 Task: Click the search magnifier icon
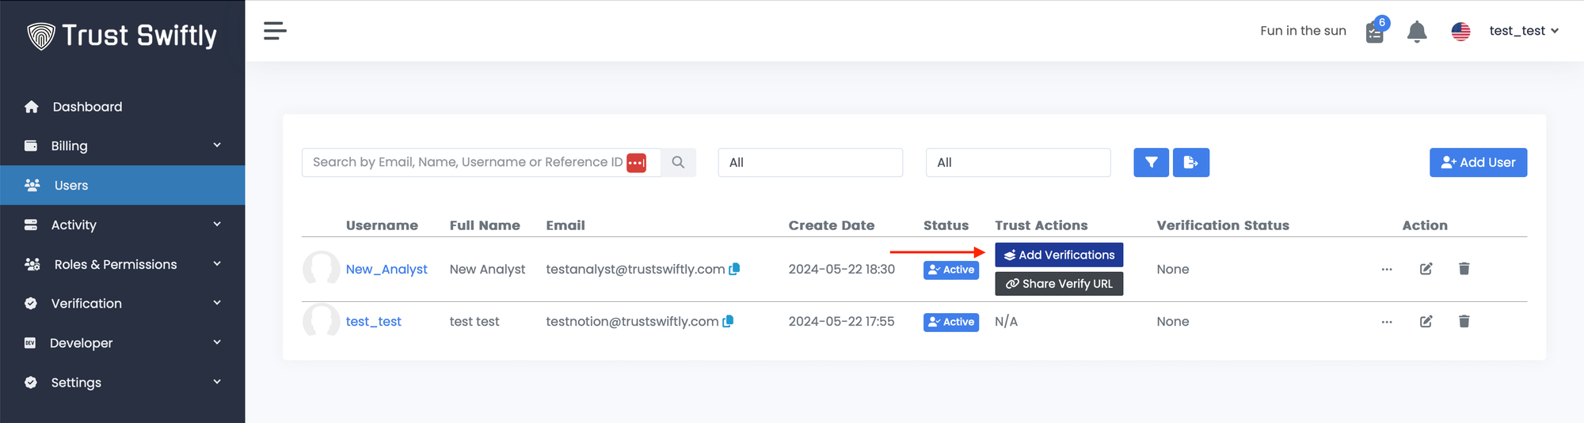click(x=678, y=163)
